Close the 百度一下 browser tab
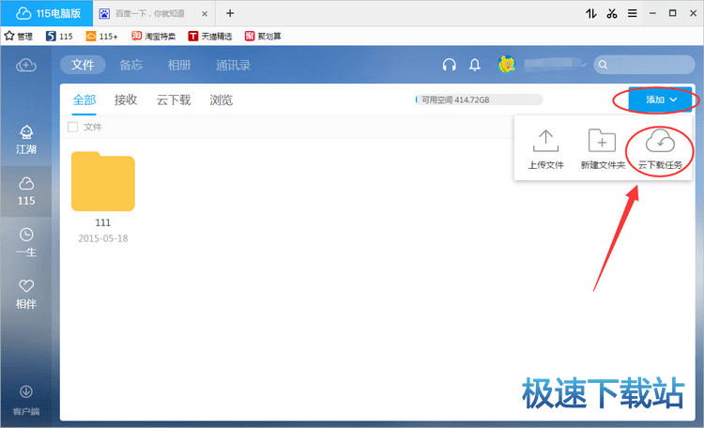 205,14
